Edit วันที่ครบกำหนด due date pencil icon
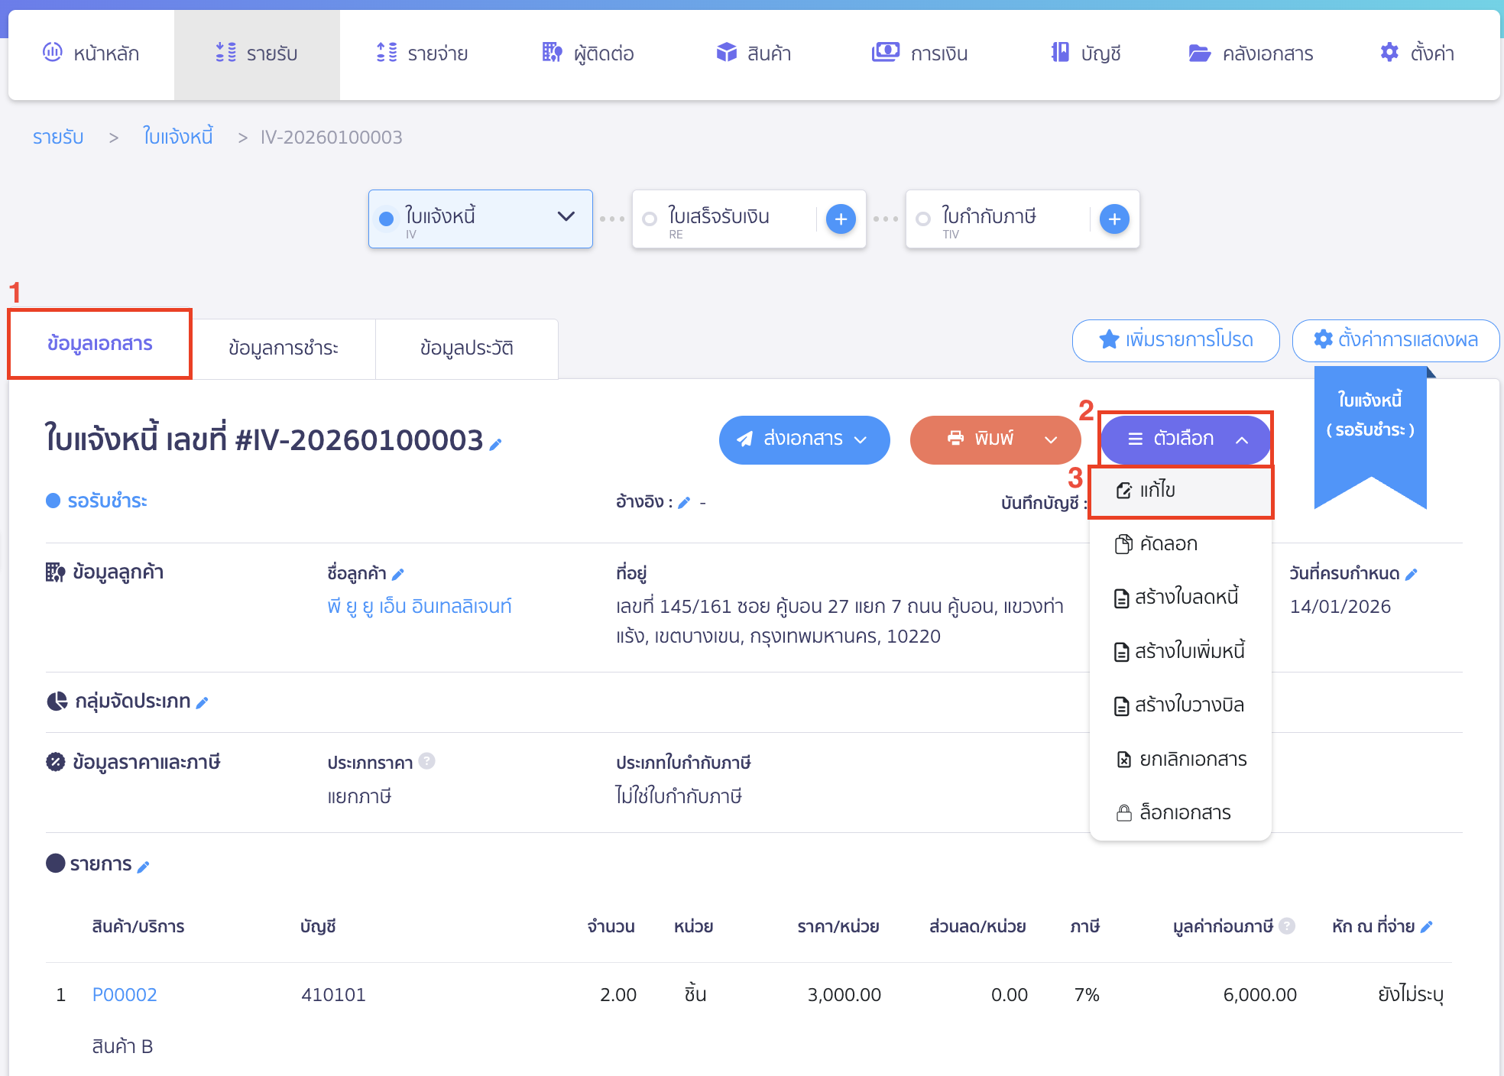The width and height of the screenshot is (1504, 1076). point(1412,574)
